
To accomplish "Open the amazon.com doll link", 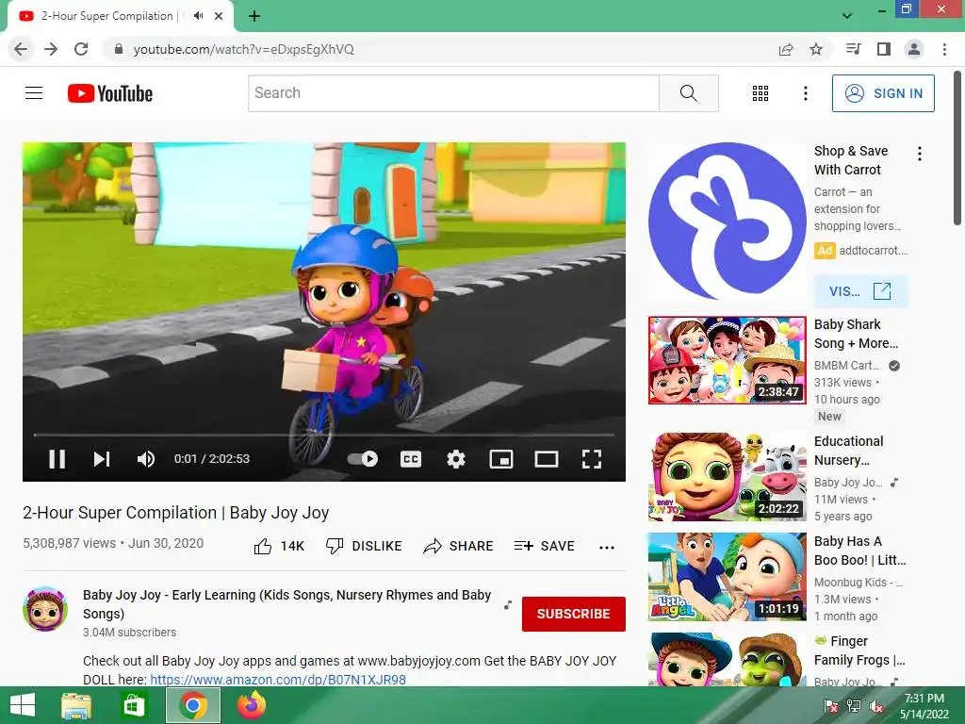I will coord(278,679).
